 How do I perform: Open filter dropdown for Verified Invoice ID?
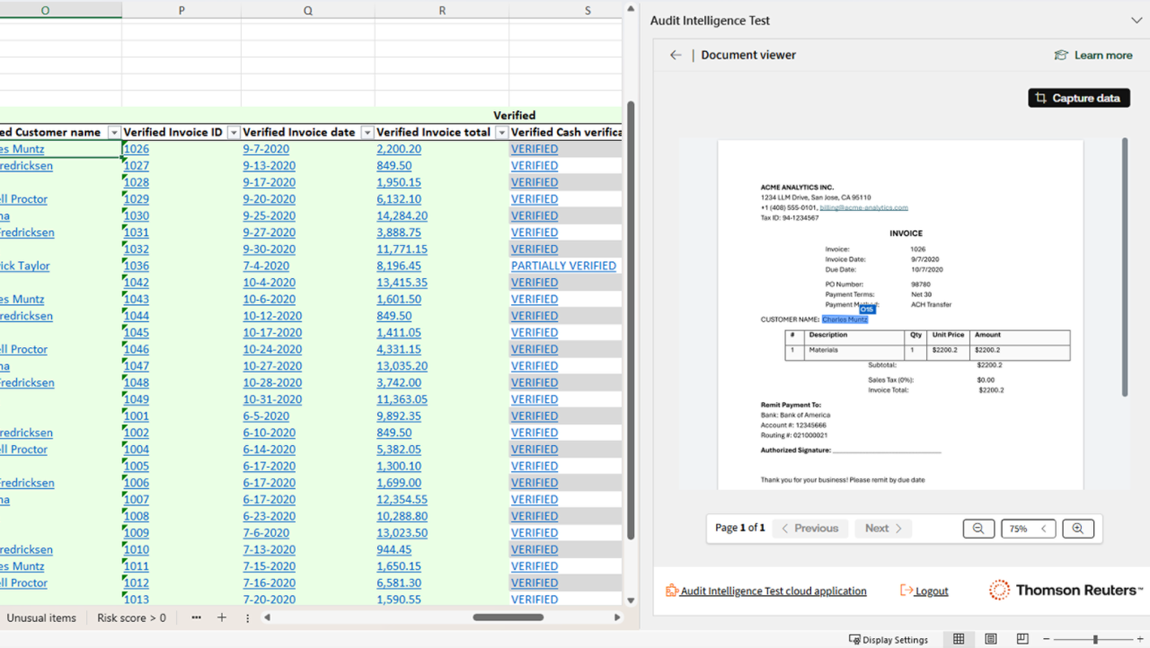[x=233, y=133]
